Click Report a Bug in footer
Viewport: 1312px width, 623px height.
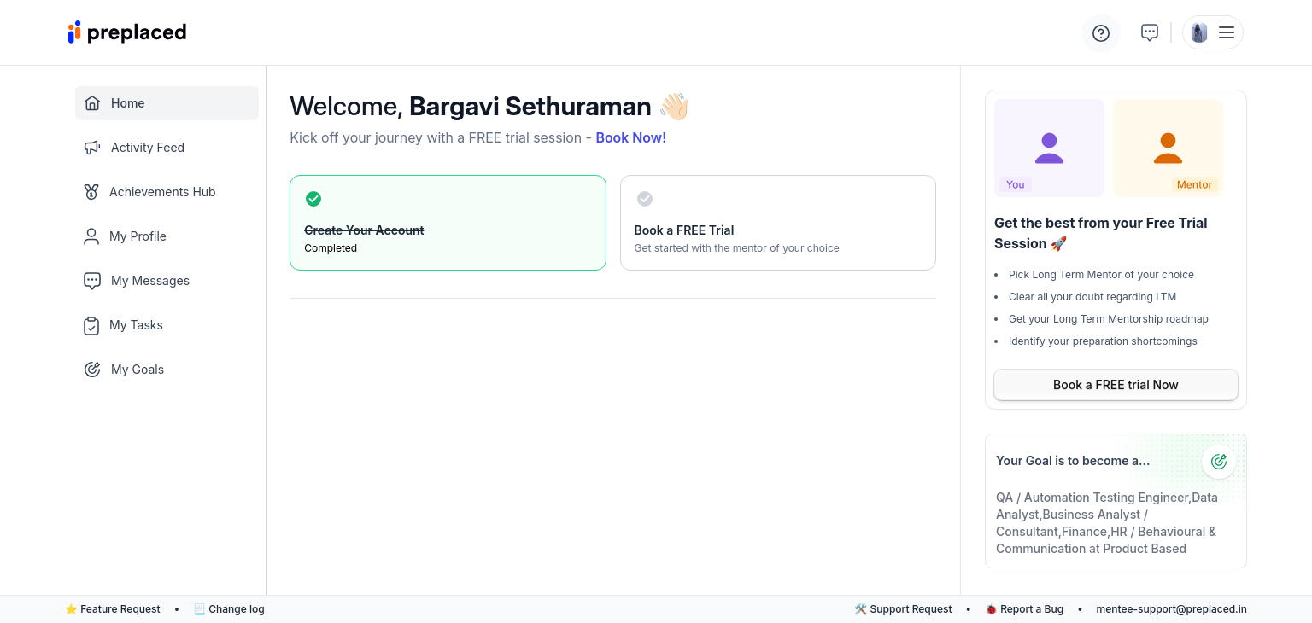coord(1031,609)
